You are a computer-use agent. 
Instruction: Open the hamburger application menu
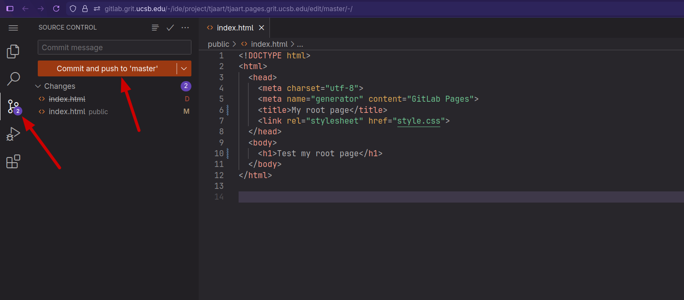pyautogui.click(x=13, y=28)
